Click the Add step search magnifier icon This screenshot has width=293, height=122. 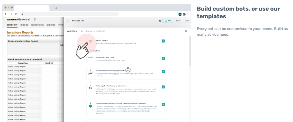click(x=82, y=31)
